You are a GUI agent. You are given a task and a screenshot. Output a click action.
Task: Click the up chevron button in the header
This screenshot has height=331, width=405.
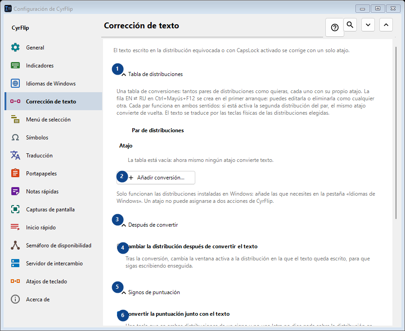(x=386, y=25)
